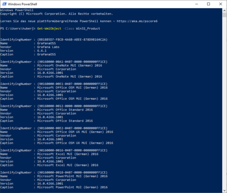
Task: Minimize the Windows PowerShell window
Action: point(197,4)
